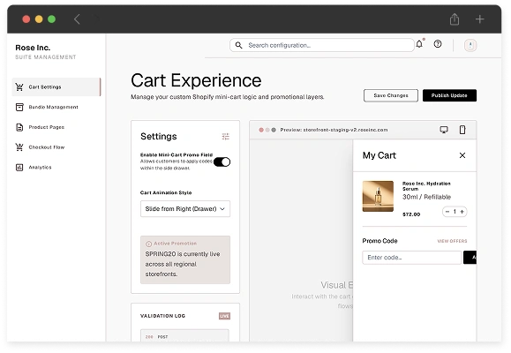Click the LIVE badge in Validation Log
Viewport: 511px width, 353px height.
pos(224,316)
